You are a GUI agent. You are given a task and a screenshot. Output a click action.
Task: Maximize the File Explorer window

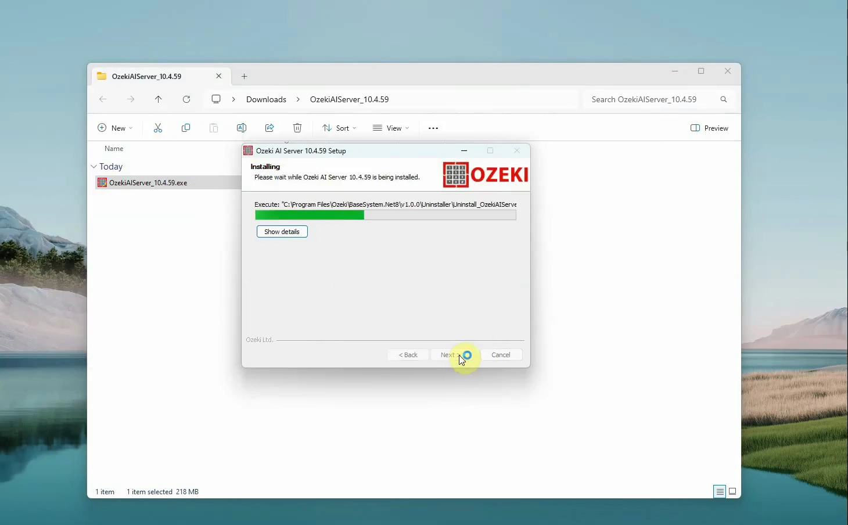click(701, 71)
